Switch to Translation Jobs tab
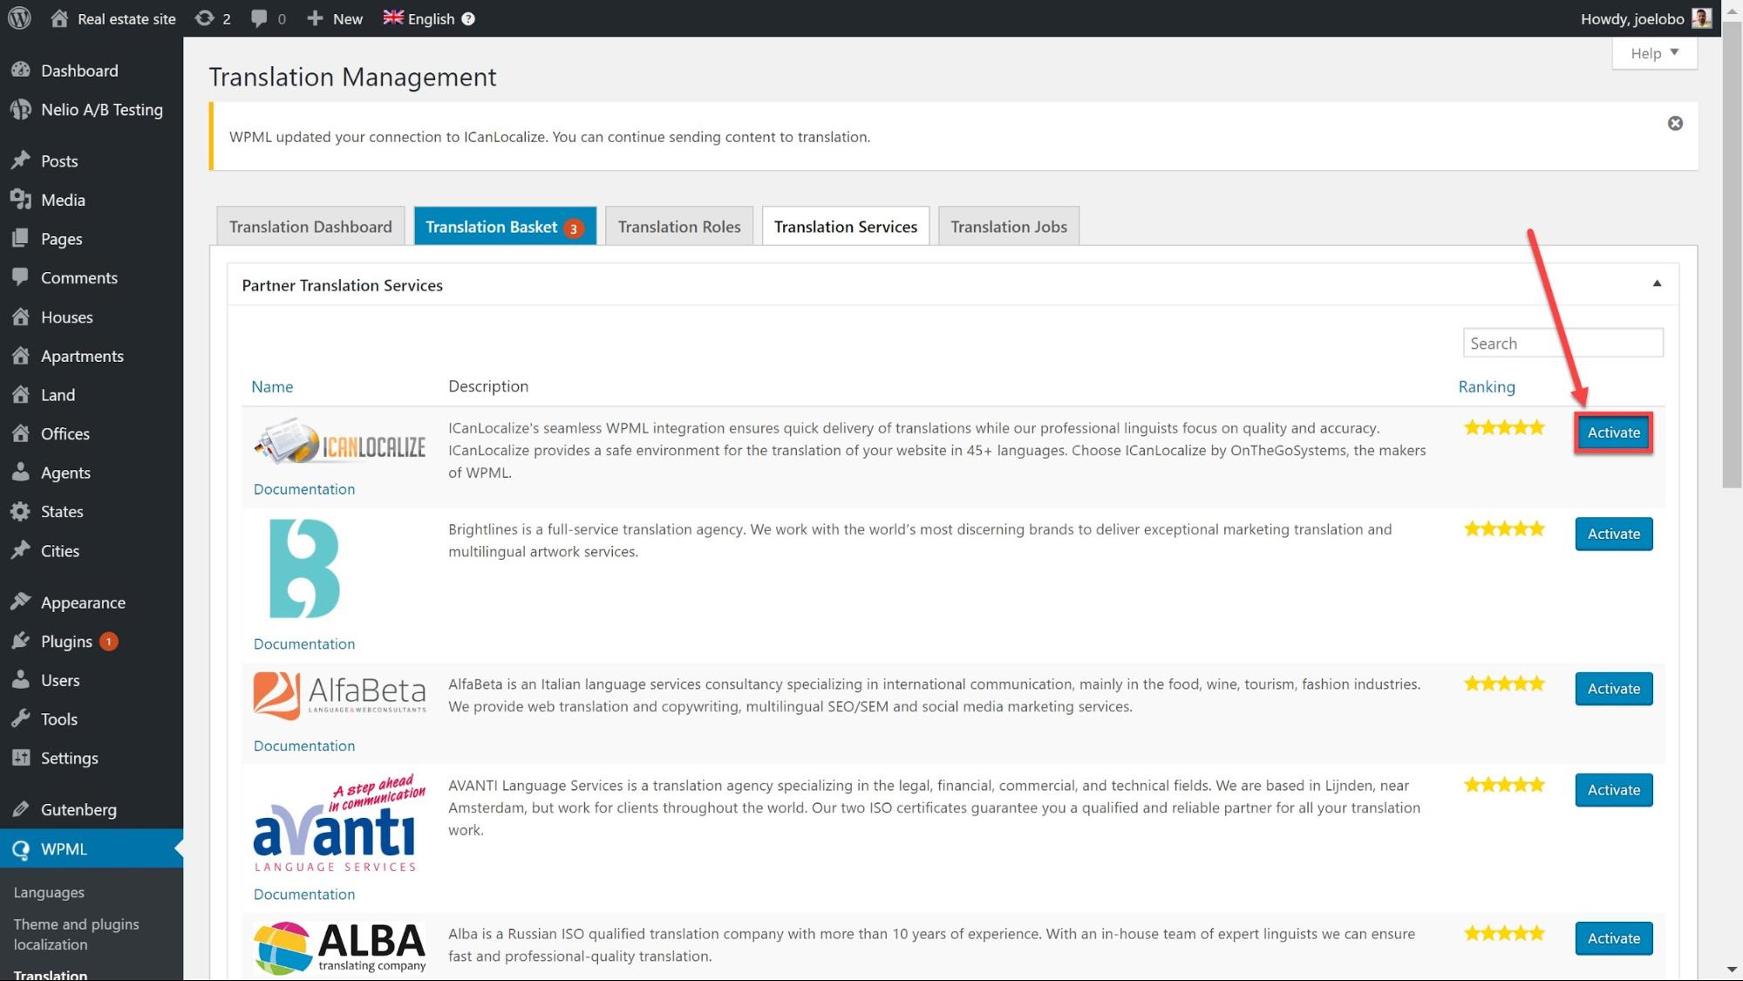1743x981 pixels. [1008, 227]
